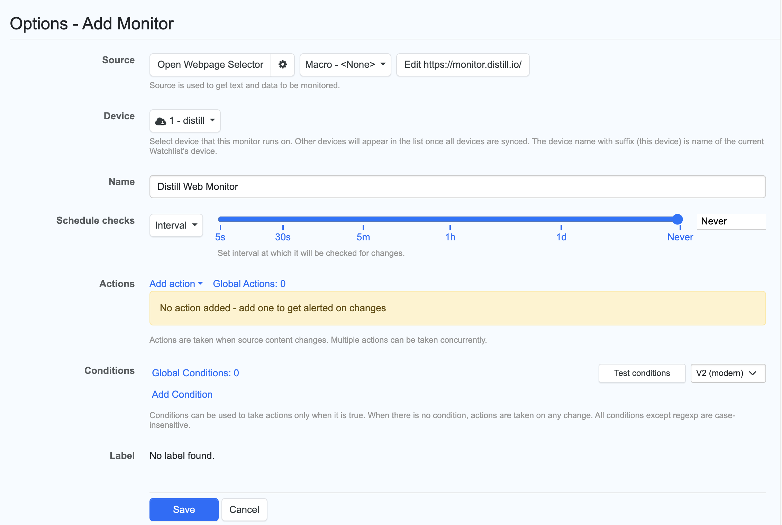
Task: Edit the monitored URL https://monitor.distill.io/
Action: tap(463, 65)
